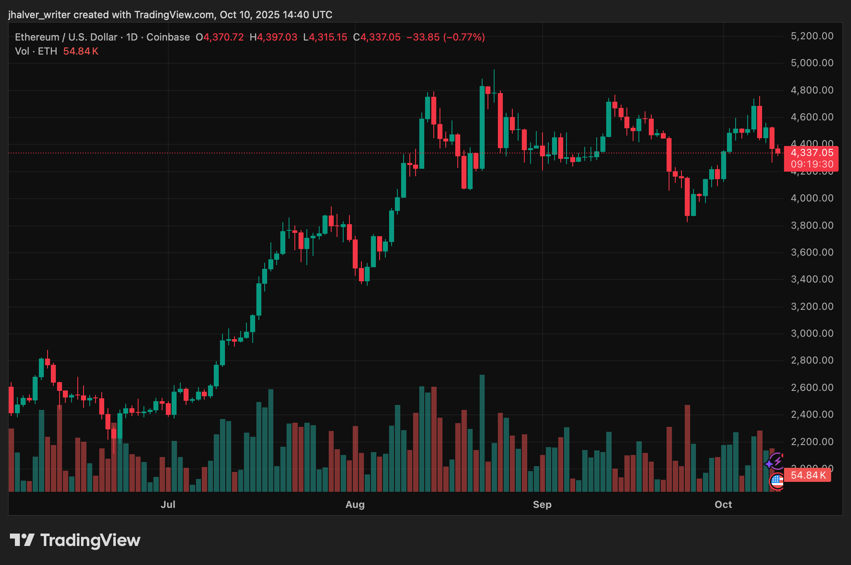This screenshot has height=565, width=851.
Task: Click the U.S. flag market icon
Action: click(776, 481)
